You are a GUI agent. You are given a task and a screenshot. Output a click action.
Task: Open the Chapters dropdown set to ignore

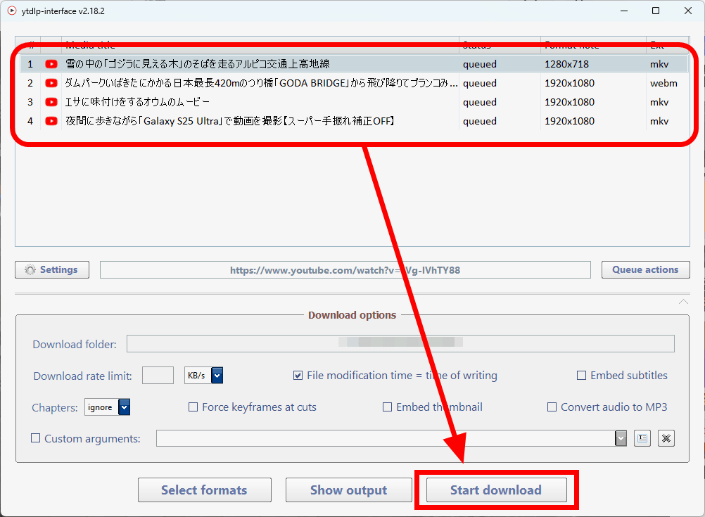coord(124,407)
